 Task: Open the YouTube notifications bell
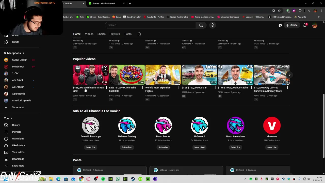click(x=305, y=25)
